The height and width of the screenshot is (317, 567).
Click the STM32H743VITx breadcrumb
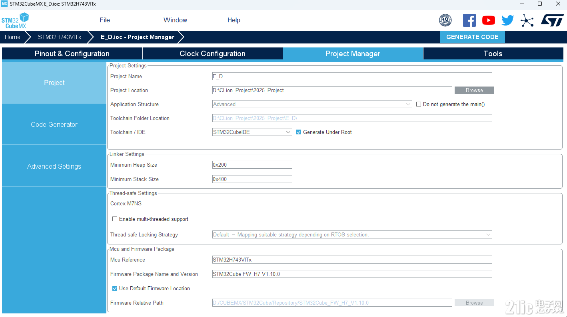point(60,37)
